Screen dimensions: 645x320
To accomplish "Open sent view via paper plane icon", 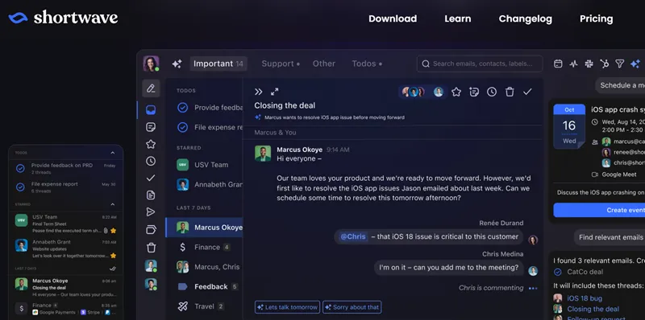I will (151, 212).
